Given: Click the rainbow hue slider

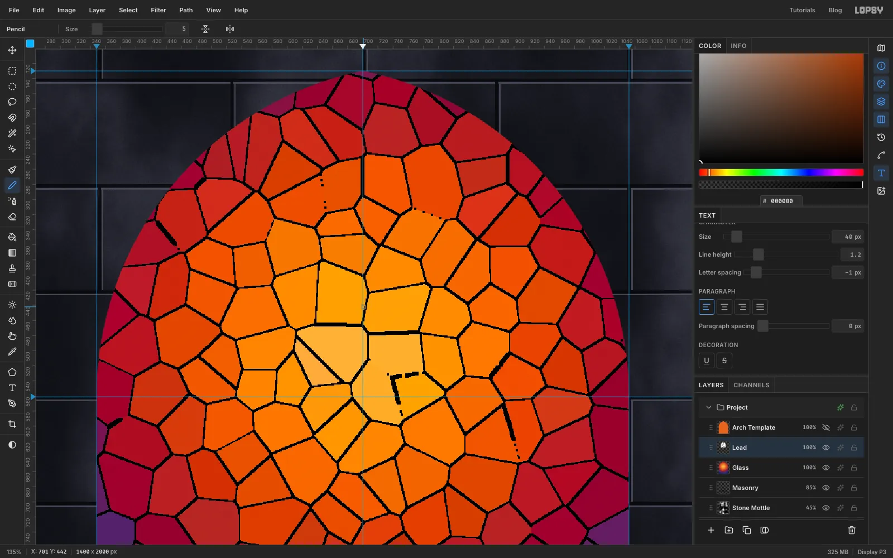Looking at the screenshot, I should (x=781, y=172).
